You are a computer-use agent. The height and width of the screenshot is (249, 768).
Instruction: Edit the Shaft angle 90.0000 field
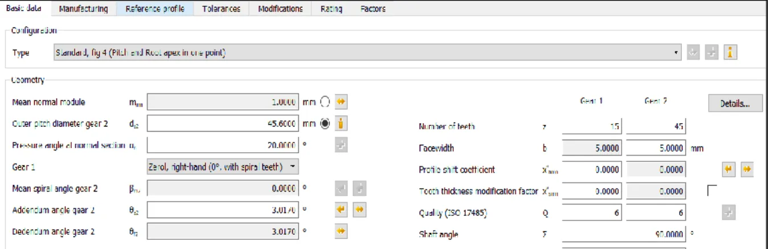[624, 234]
